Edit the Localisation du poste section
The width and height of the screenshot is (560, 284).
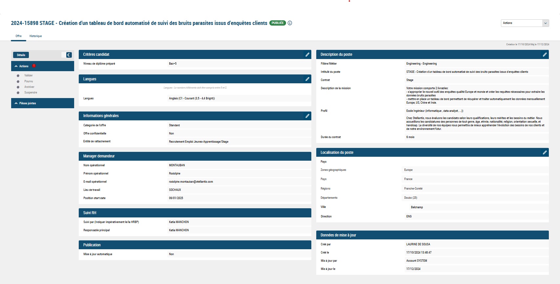545,152
